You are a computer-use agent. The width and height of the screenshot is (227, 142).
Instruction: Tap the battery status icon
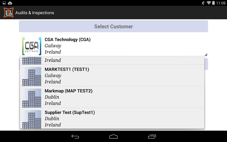(213, 3)
